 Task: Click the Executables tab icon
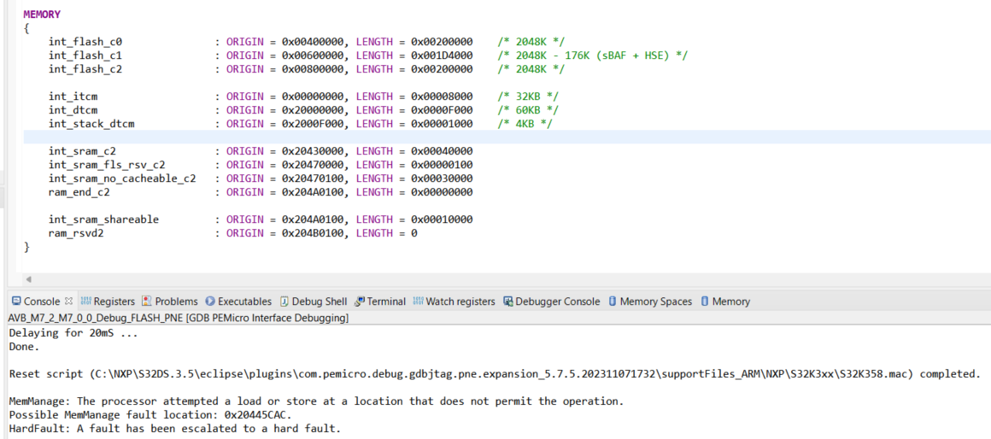[211, 301]
